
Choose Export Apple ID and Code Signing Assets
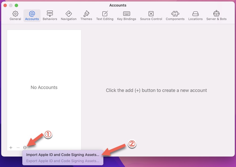point(63,161)
